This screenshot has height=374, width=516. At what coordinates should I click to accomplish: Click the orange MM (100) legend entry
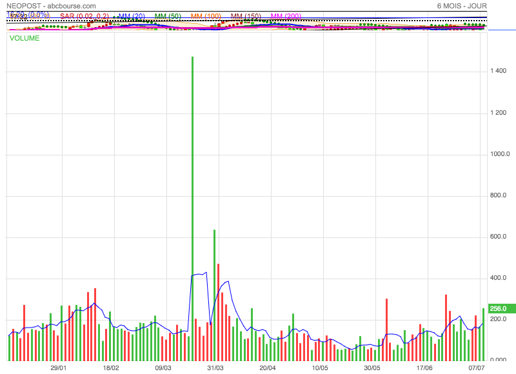pos(206,15)
